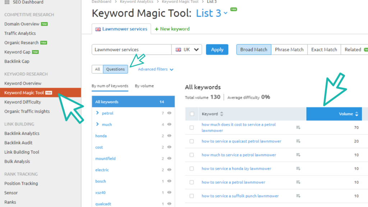
Task: Switch to Phrase Match
Action: (289, 50)
